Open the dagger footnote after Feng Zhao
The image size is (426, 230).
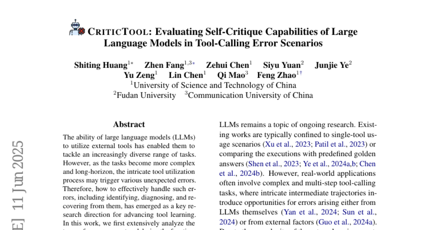click(x=301, y=73)
